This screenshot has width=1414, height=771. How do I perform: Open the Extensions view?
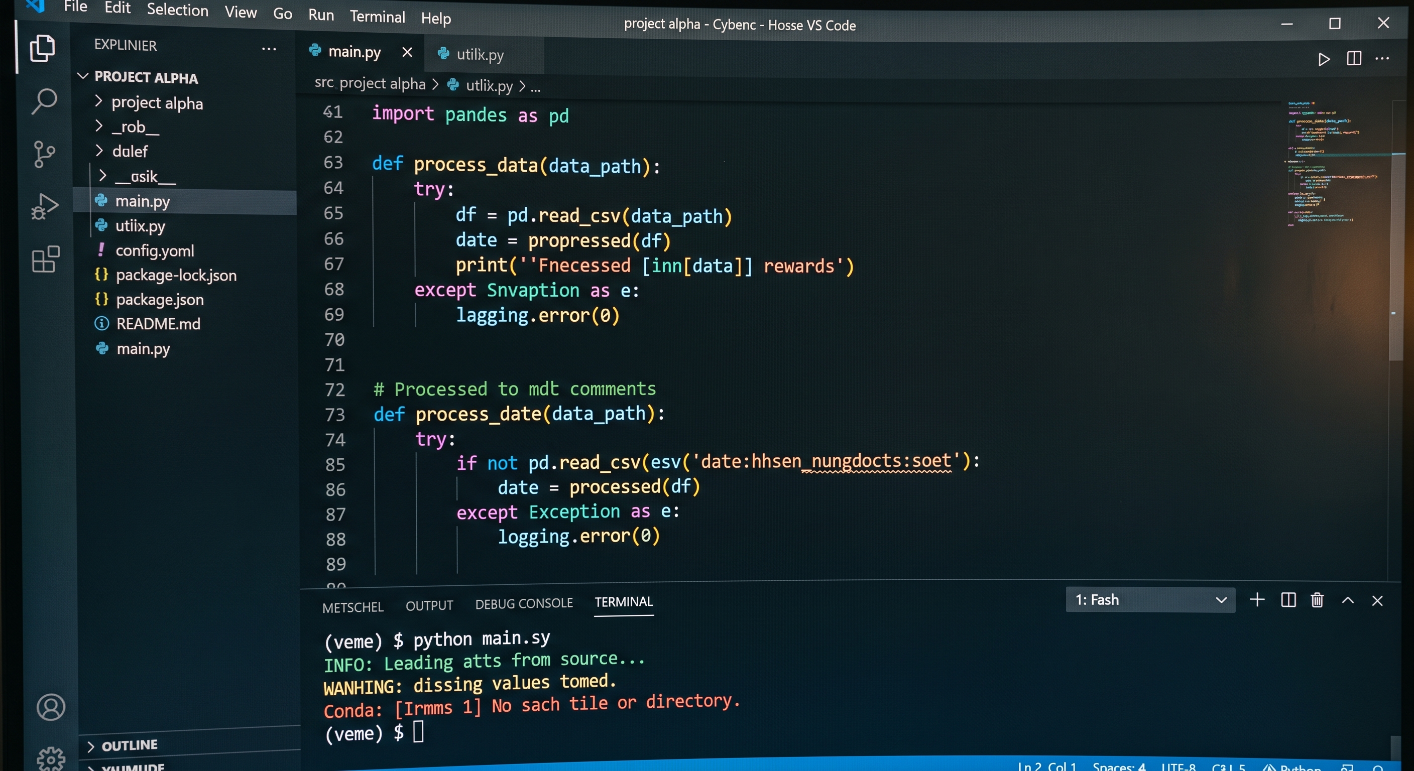coord(46,259)
